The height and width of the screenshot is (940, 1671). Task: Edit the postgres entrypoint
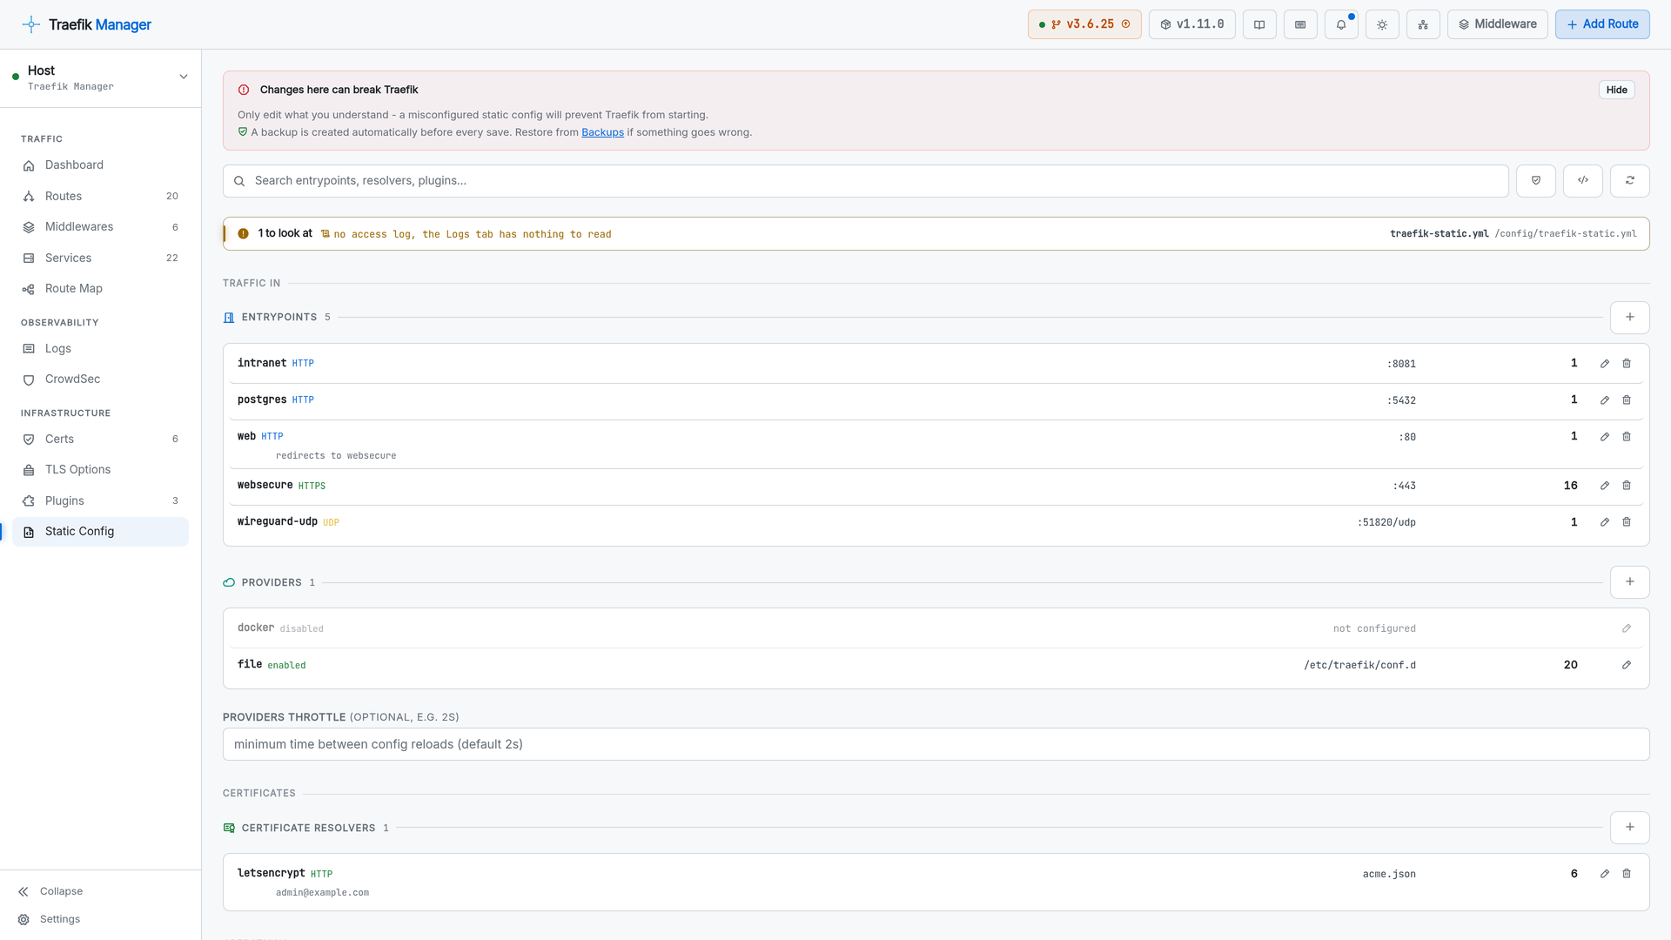1605,400
